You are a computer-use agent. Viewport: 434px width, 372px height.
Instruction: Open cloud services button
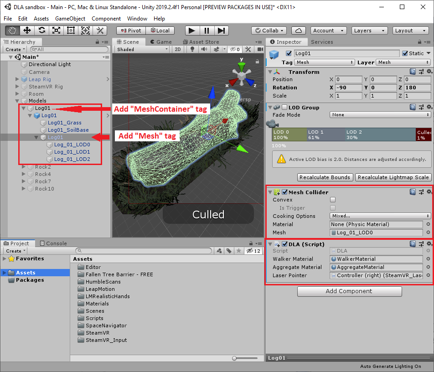coord(298,31)
